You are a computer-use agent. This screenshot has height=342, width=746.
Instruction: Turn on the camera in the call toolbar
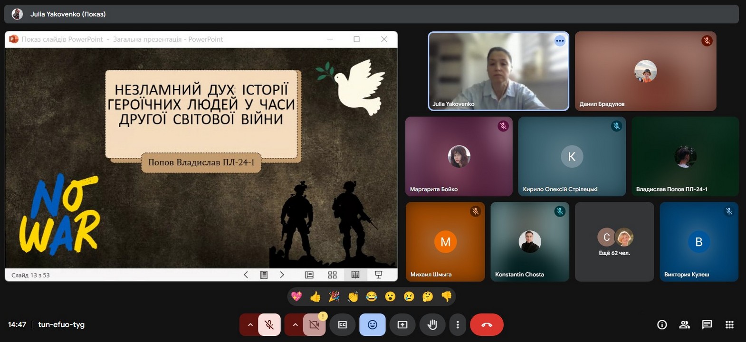314,325
